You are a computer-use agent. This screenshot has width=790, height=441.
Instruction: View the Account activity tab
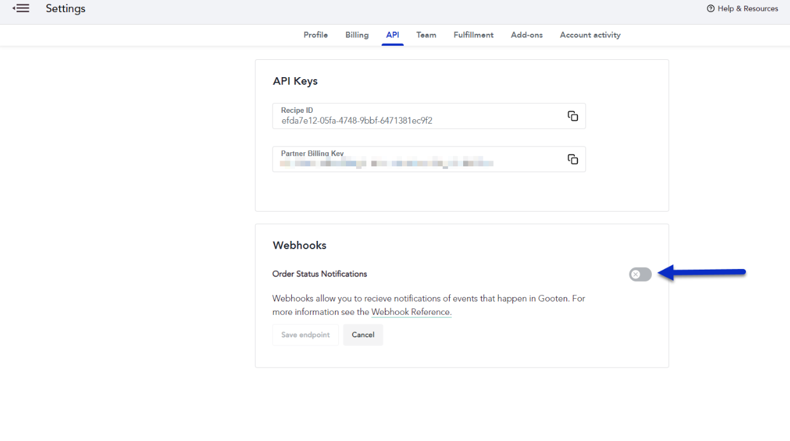pyautogui.click(x=590, y=35)
